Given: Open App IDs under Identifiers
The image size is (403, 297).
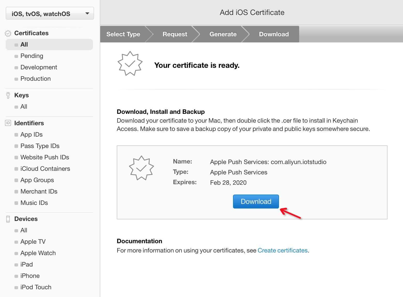Looking at the screenshot, I should point(32,135).
